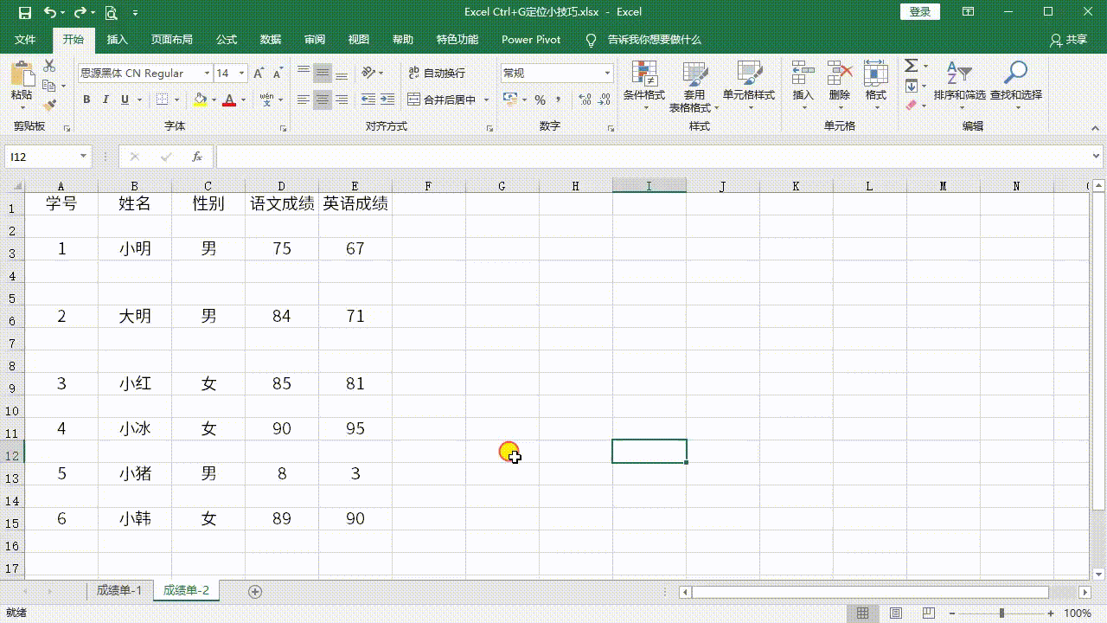Add new sheet with plus button

point(255,591)
